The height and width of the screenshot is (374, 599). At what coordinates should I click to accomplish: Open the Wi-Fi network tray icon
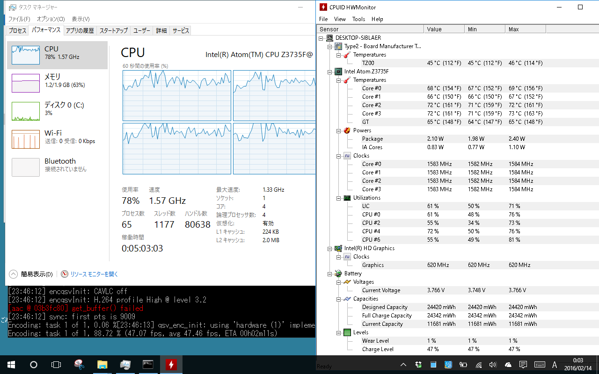478,365
